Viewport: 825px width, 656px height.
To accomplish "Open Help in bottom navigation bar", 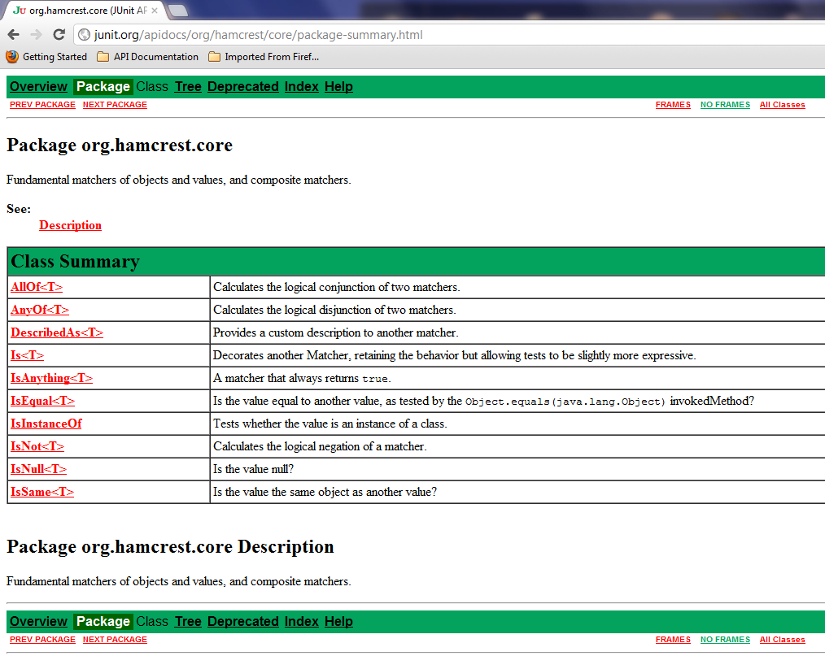I will coord(338,621).
